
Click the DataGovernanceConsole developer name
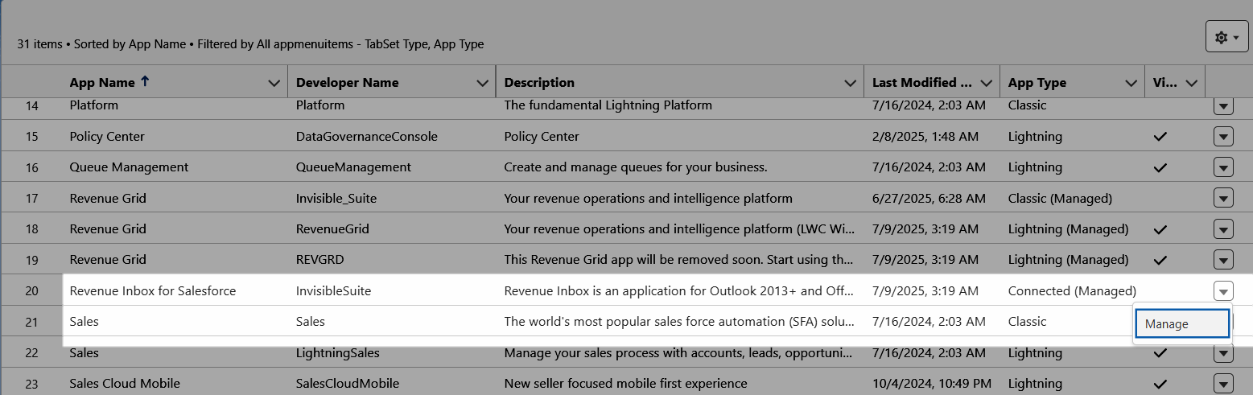367,137
